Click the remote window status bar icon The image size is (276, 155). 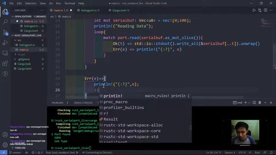pos(3,152)
